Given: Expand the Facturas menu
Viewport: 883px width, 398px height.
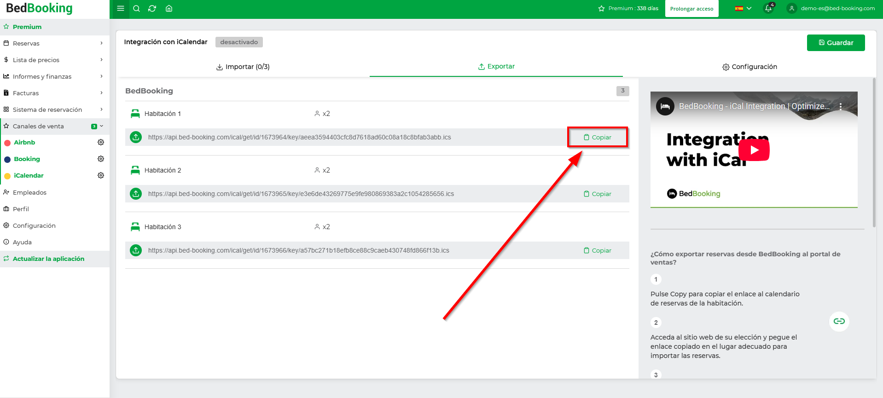Looking at the screenshot, I should (x=55, y=93).
